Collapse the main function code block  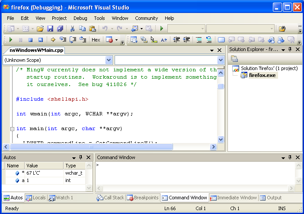(12, 129)
